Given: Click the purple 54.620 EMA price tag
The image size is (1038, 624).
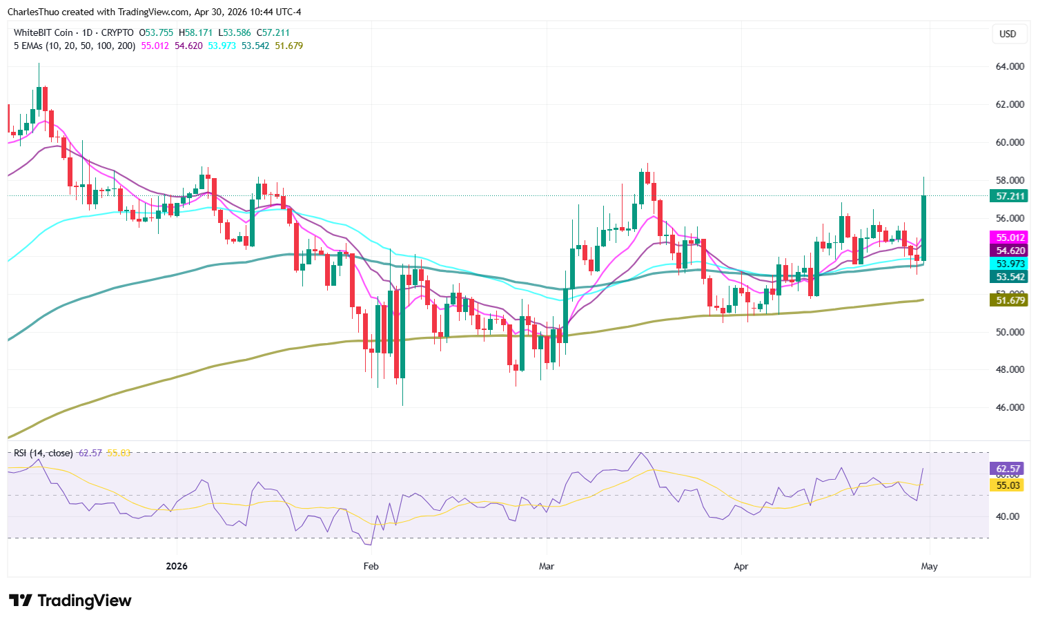Looking at the screenshot, I should coord(1010,251).
